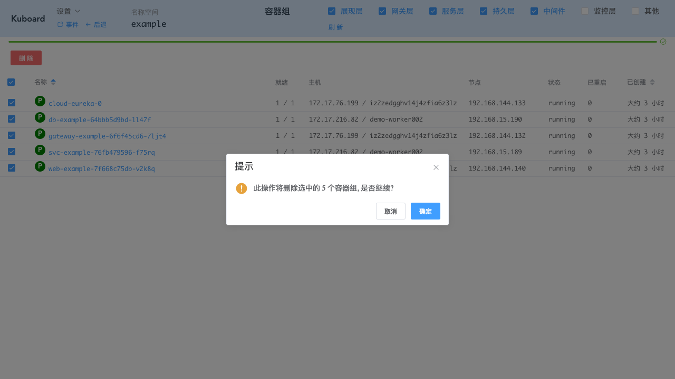Click the green progress bar at the top
Screen dimensions: 675x379
[x=327, y=41]
